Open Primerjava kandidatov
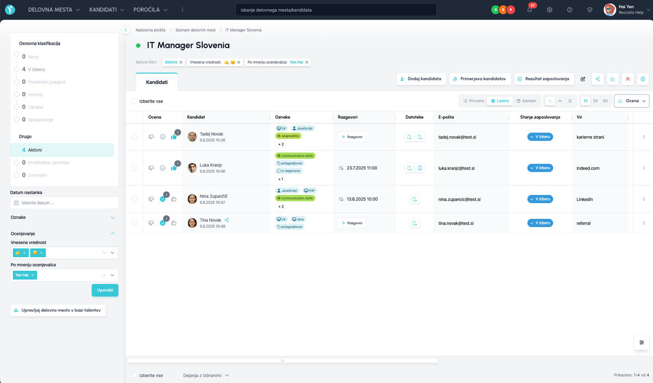Image resolution: width=653 pixels, height=383 pixels. click(x=479, y=79)
